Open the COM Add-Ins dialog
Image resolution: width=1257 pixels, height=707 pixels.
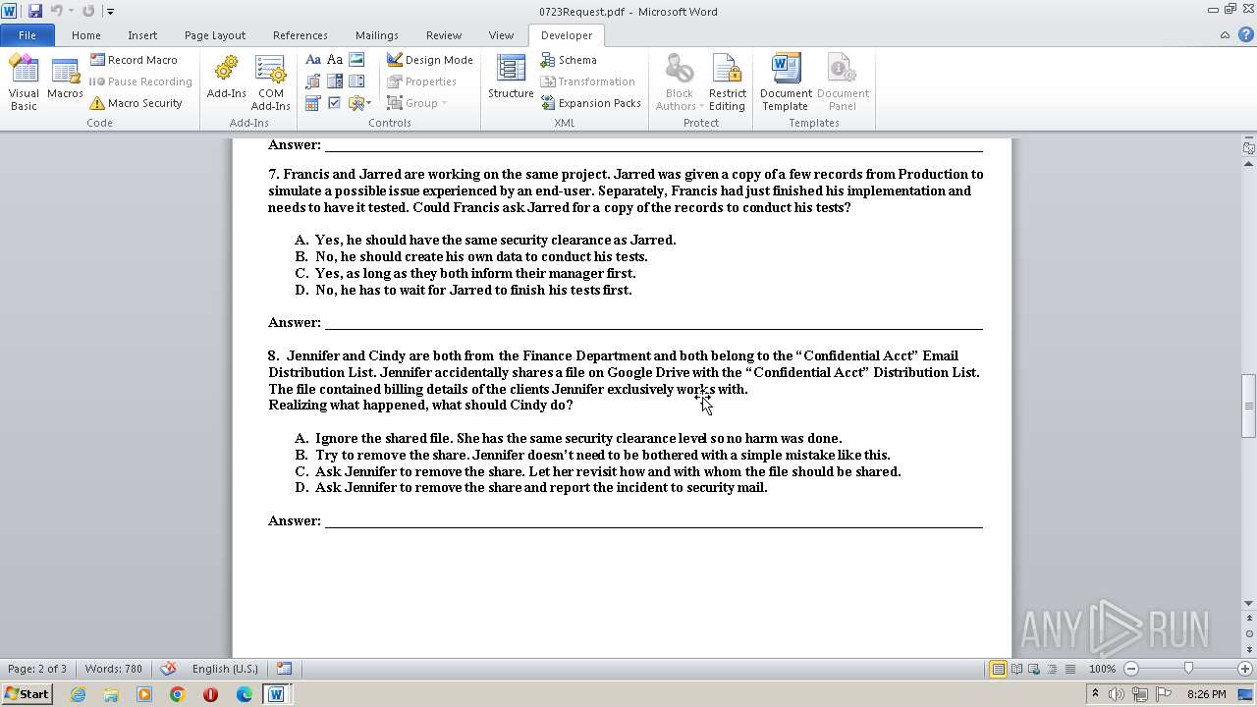(x=270, y=82)
